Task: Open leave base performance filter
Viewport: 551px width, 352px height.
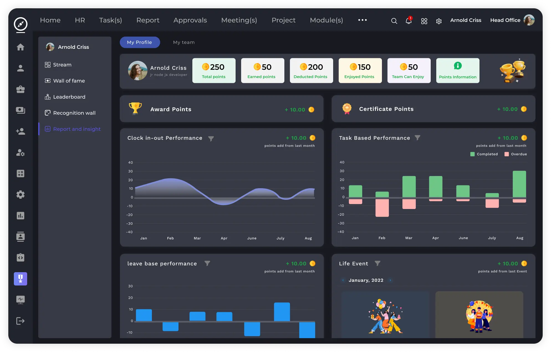Action: [207, 263]
